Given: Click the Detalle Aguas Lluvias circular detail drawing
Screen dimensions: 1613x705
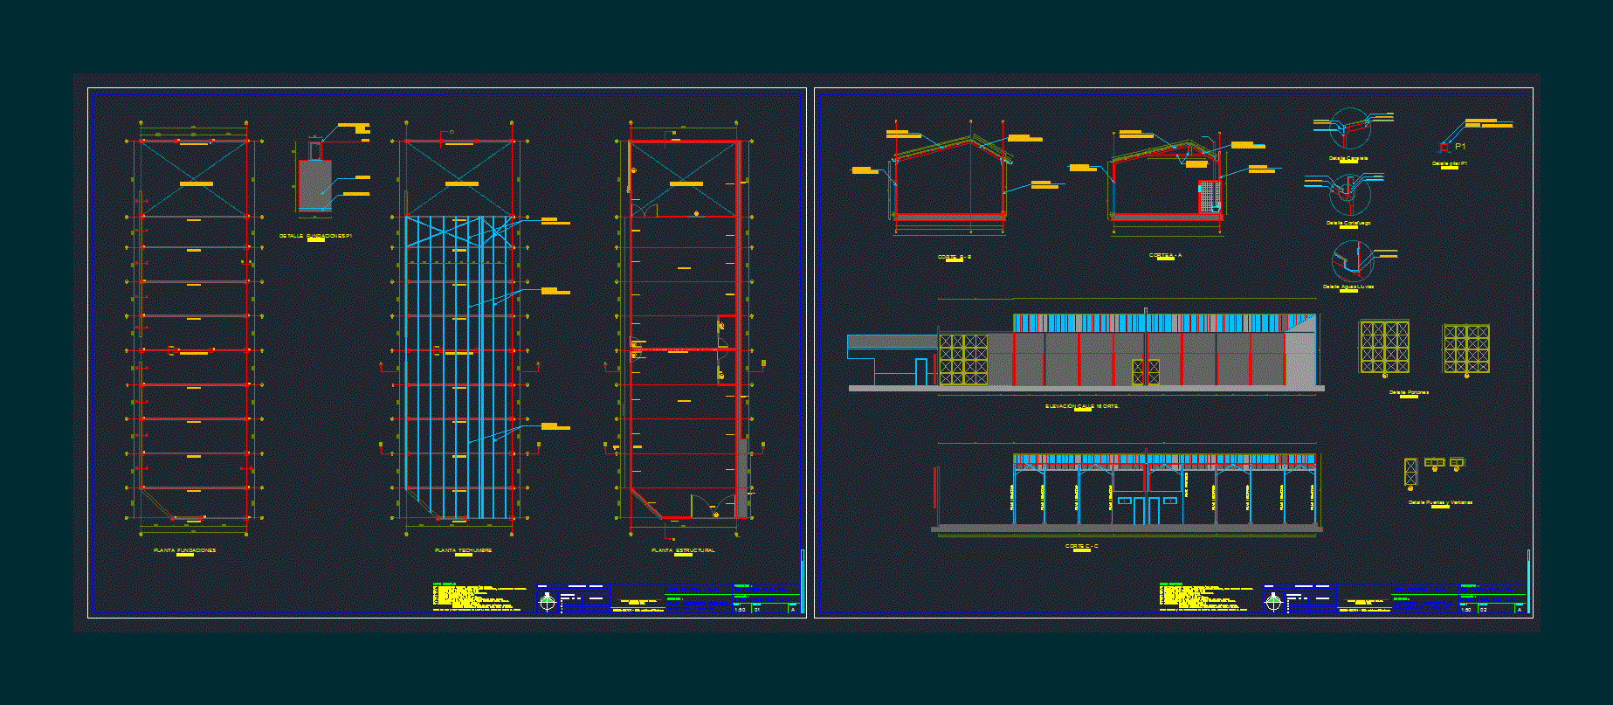Looking at the screenshot, I should tap(1352, 261).
